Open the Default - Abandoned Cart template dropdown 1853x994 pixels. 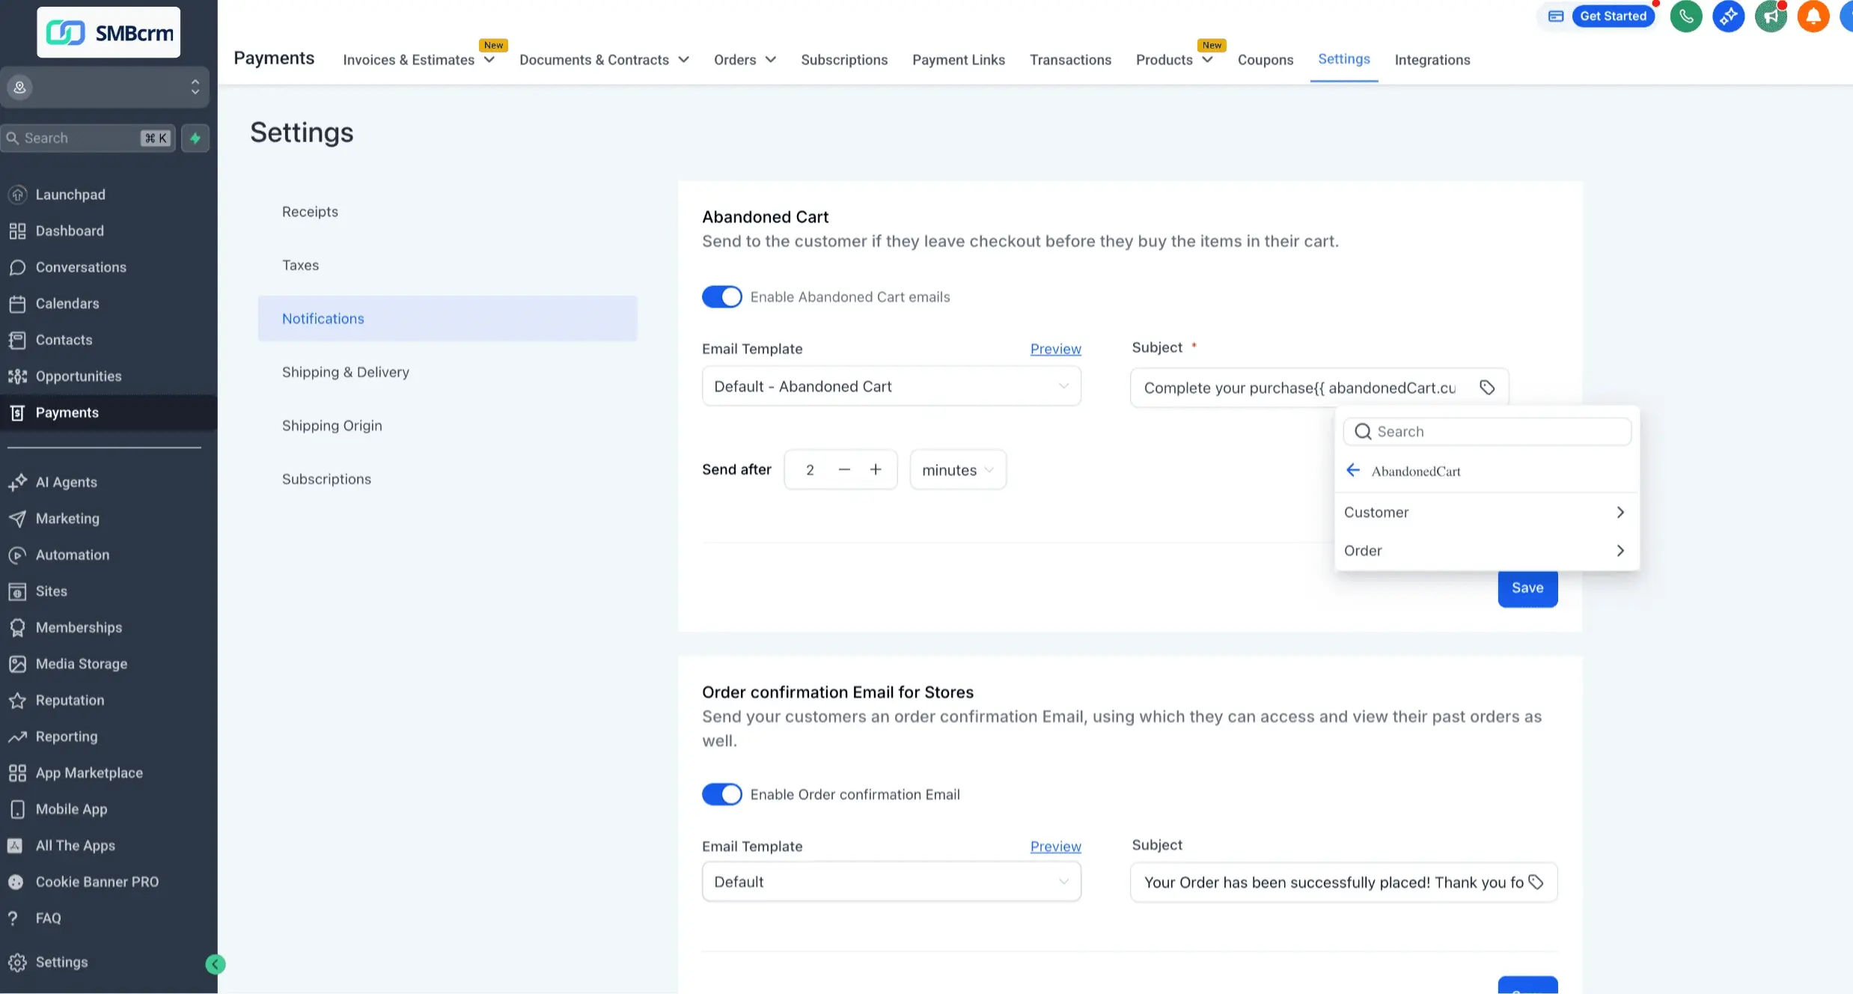(891, 386)
